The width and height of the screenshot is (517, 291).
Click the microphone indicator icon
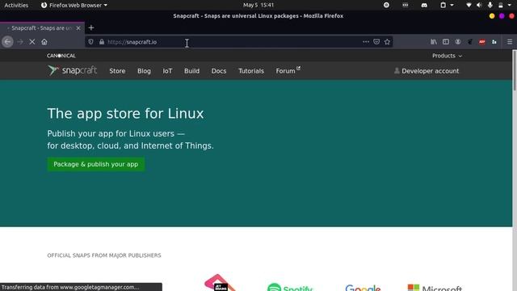(490, 5)
